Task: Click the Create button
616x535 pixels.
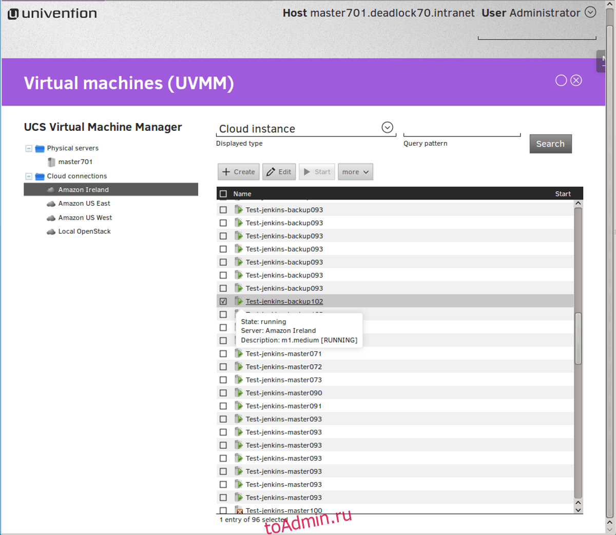Action: tap(239, 172)
